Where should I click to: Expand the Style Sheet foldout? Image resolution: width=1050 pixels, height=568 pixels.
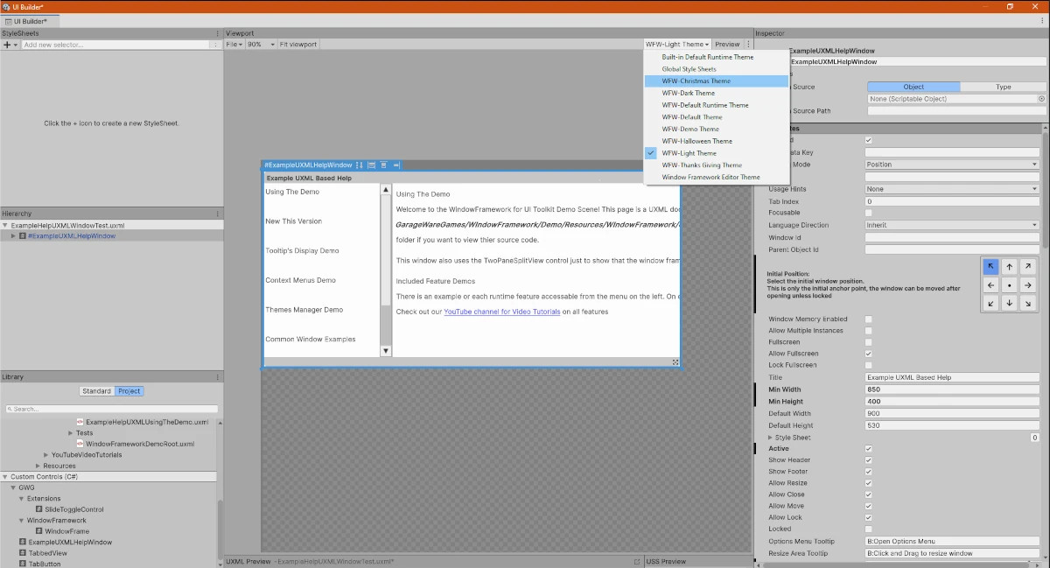[770, 438]
